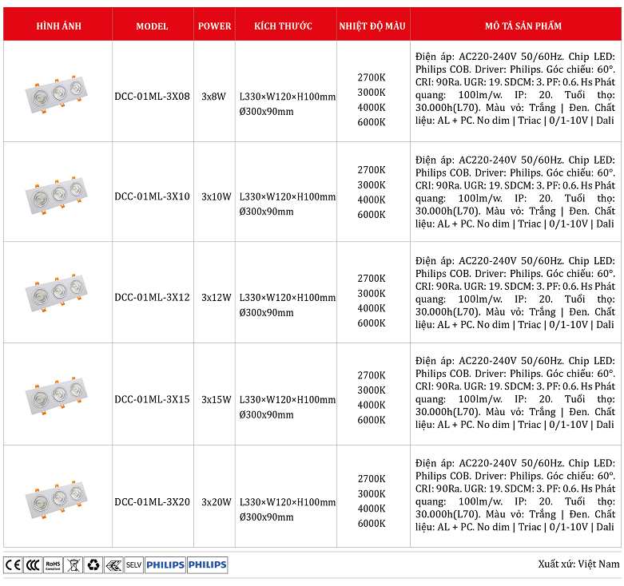This screenshot has height=586, width=624.
Task: Click the description paragraph of the 3X12 row
Action: click(x=515, y=293)
